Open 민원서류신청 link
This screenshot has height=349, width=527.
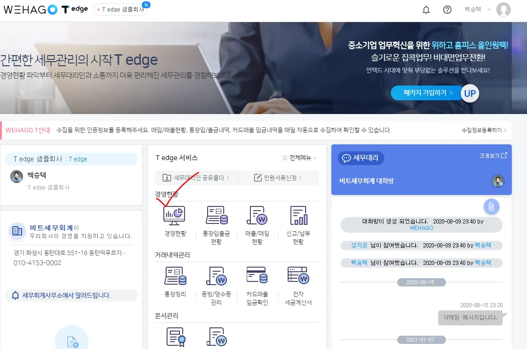[278, 177]
